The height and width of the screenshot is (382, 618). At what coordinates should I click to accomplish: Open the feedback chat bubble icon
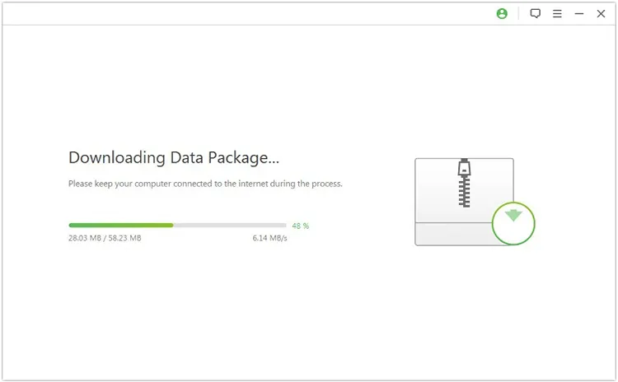[x=535, y=14]
